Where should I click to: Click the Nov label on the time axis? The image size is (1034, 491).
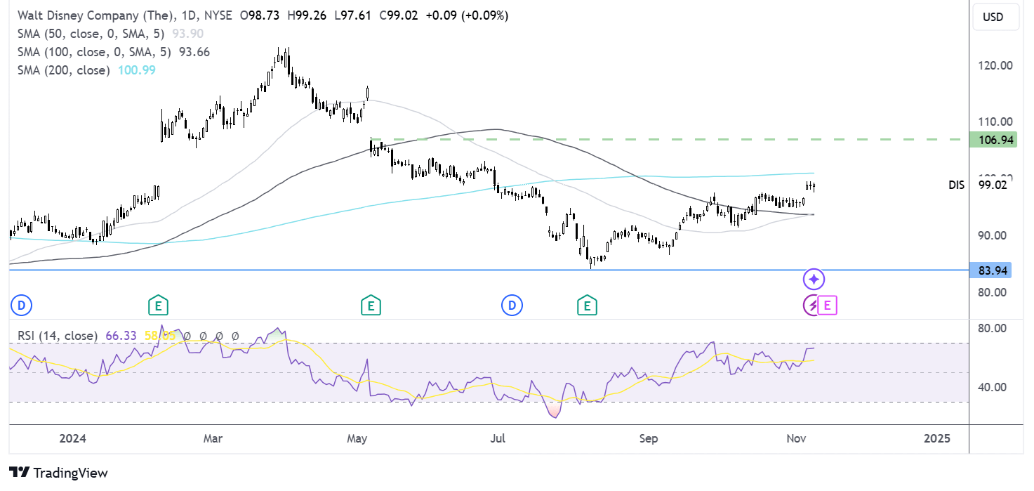click(x=795, y=438)
